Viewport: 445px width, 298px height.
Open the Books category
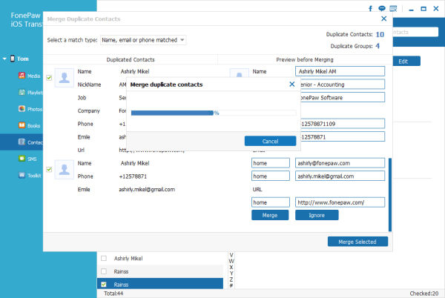coord(30,125)
